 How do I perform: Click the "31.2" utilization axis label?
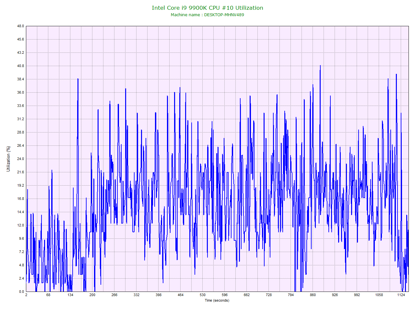click(x=21, y=119)
